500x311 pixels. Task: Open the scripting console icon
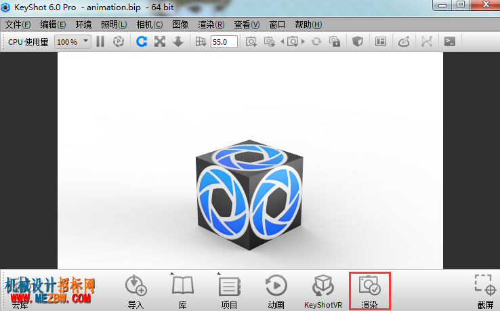tap(450, 41)
